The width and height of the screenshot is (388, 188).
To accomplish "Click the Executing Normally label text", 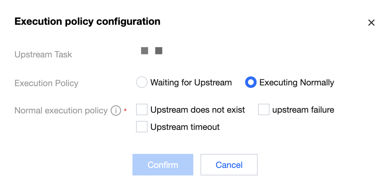I will 297,83.
